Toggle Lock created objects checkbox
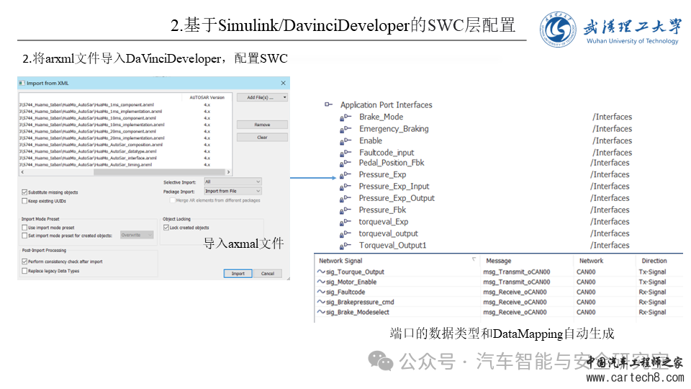Image resolution: width=691 pixels, height=389 pixels. (x=166, y=228)
